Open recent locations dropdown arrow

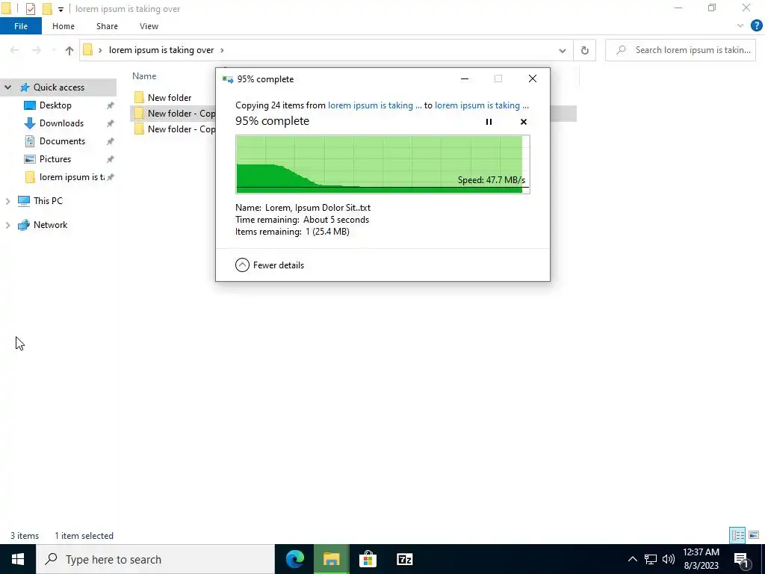pyautogui.click(x=54, y=50)
